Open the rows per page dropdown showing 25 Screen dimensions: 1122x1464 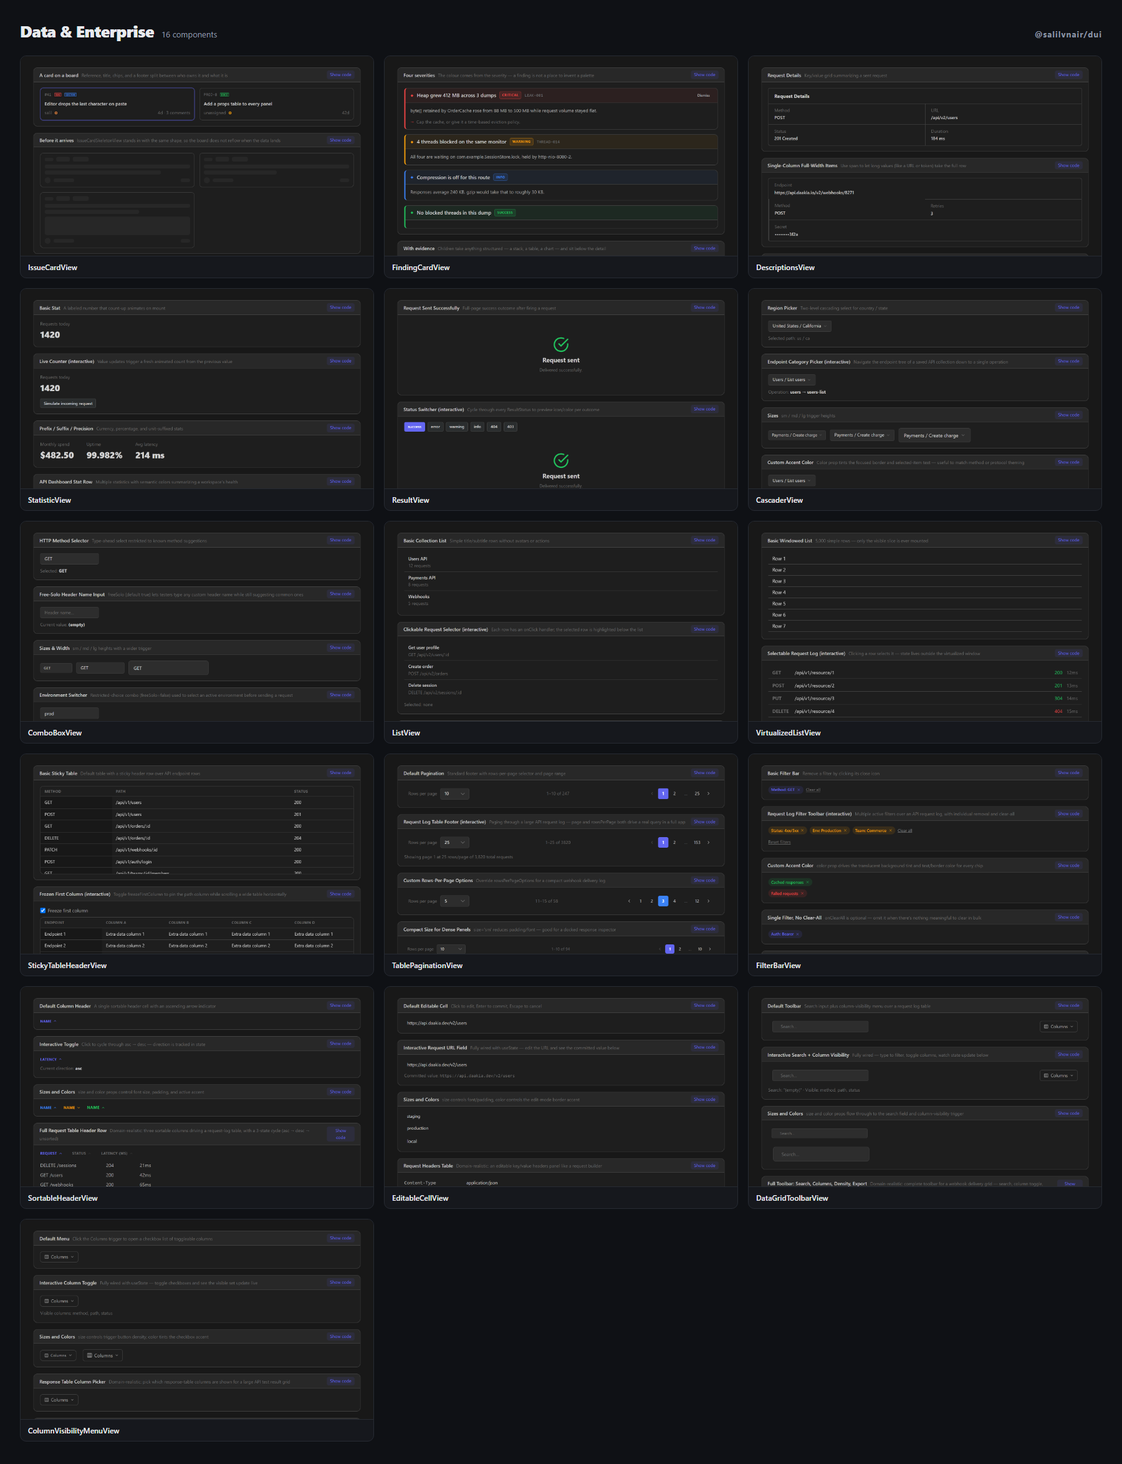(x=455, y=843)
